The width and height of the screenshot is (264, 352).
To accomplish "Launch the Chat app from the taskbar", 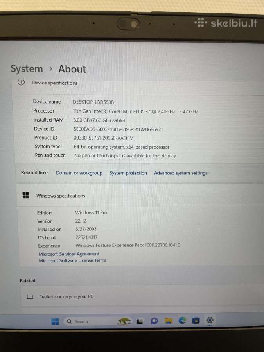I will 154,321.
